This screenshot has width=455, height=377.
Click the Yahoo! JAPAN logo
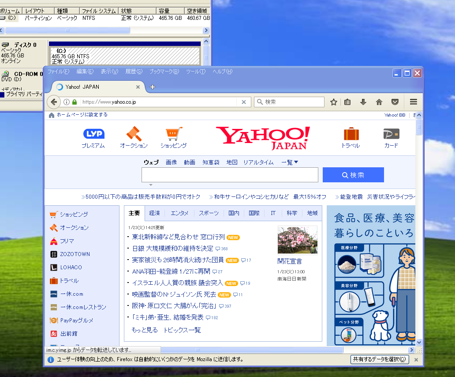pyautogui.click(x=263, y=138)
